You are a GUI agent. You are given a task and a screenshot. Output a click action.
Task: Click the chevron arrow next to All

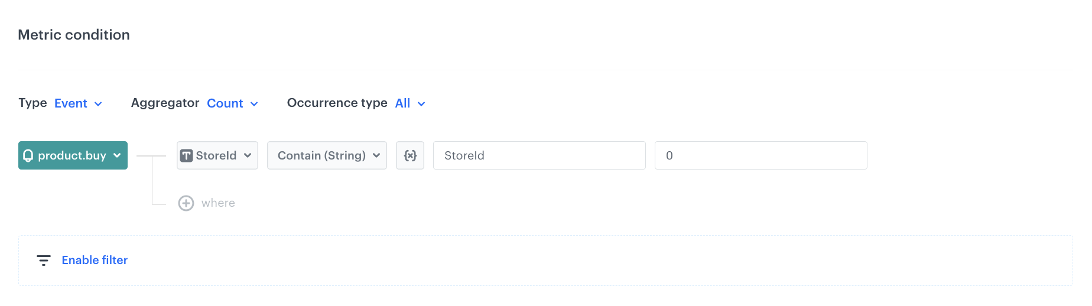click(x=421, y=104)
